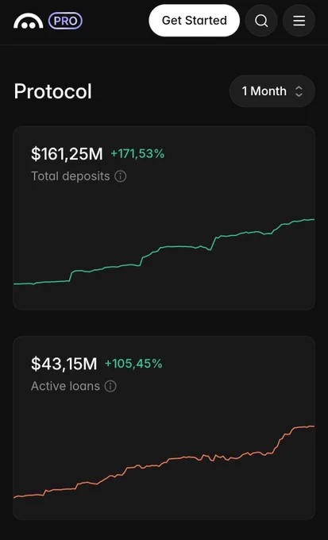The height and width of the screenshot is (540, 328).
Task: Select the Total deposits card
Action: 164,218
